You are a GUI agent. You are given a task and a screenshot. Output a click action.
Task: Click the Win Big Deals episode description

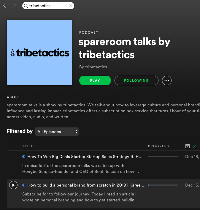coord(81,168)
